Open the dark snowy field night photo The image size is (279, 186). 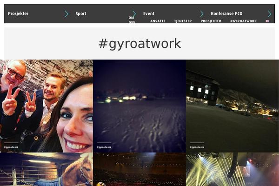139,106
